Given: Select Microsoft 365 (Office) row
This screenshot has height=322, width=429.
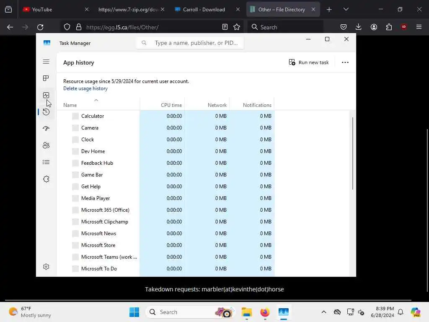Looking at the screenshot, I should pyautogui.click(x=166, y=210).
